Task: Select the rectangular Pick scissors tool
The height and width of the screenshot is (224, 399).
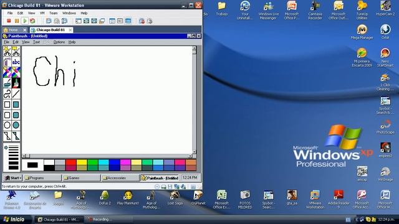Action: pyautogui.click(x=16, y=51)
